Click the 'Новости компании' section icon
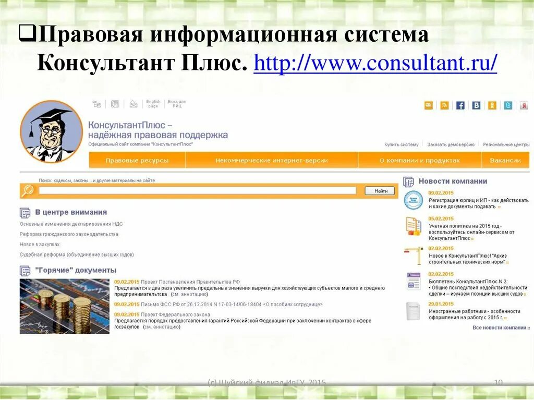 409,181
